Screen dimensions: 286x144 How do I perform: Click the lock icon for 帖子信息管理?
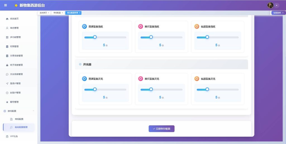(7, 65)
